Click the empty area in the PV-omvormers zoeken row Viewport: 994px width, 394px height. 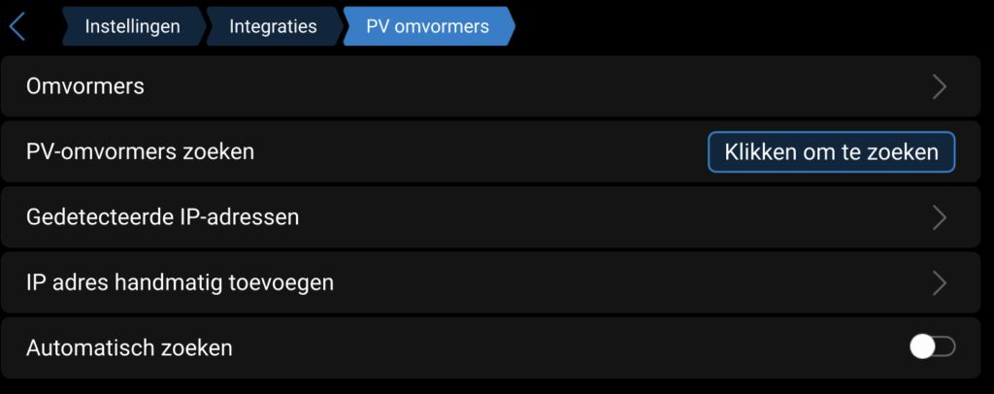(x=466, y=151)
